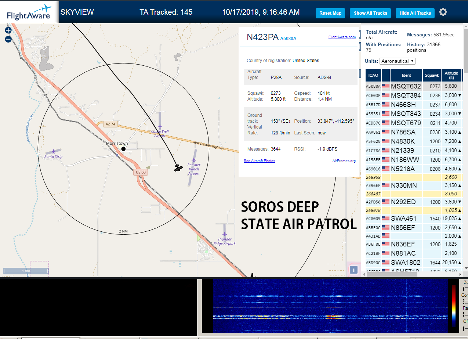This screenshot has width=468, height=339.
Task: Click the US flag in the A431AD row
Action: click(386, 236)
